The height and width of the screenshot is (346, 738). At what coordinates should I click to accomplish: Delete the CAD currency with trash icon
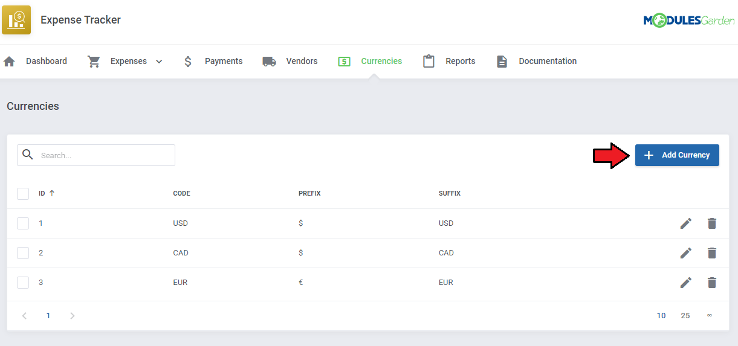click(x=712, y=253)
